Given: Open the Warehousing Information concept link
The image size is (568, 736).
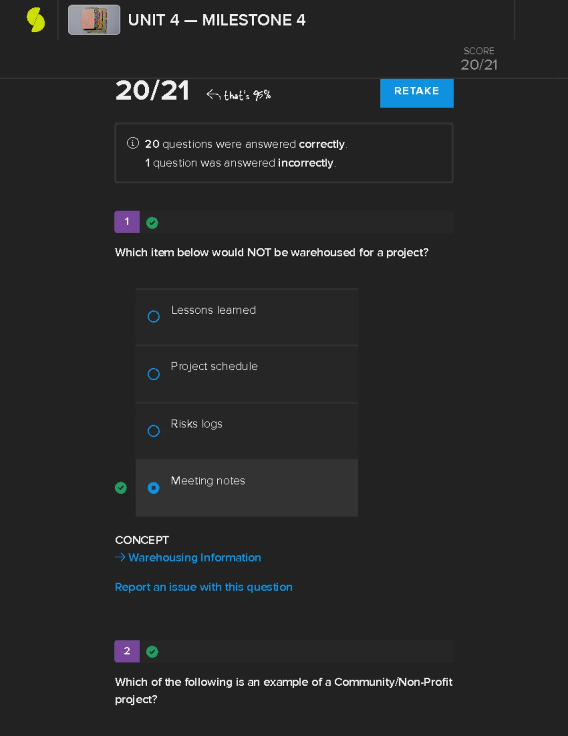Looking at the screenshot, I should pyautogui.click(x=195, y=558).
